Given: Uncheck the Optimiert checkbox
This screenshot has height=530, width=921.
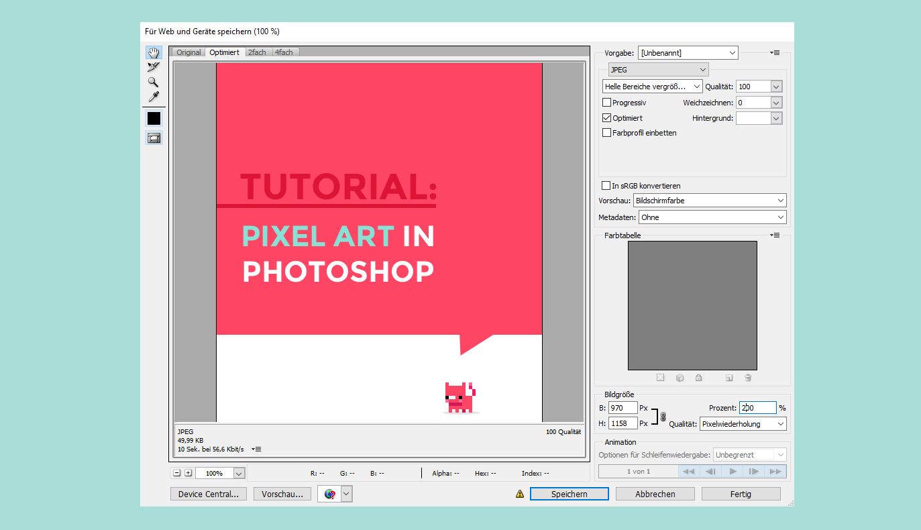Looking at the screenshot, I should (607, 117).
